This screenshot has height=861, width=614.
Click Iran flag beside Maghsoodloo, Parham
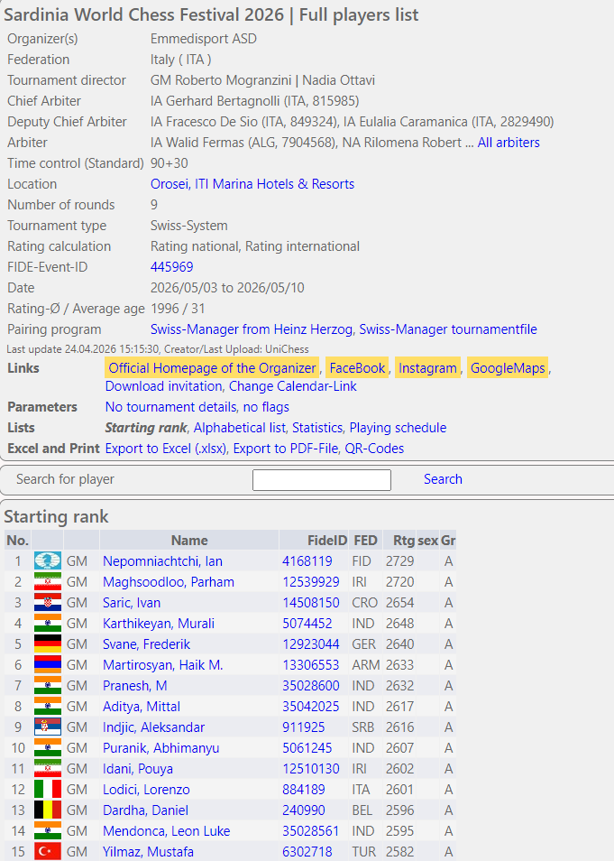48,581
